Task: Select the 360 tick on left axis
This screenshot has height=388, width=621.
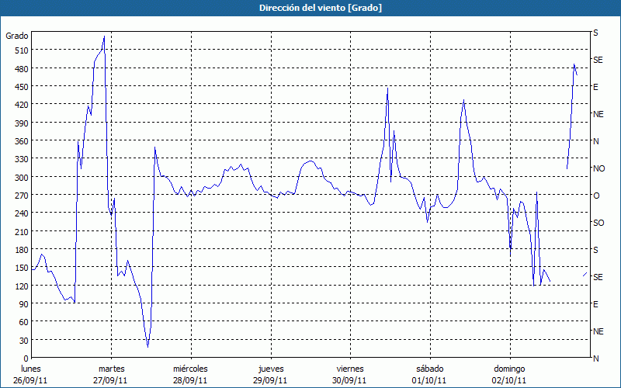Action: coord(19,140)
